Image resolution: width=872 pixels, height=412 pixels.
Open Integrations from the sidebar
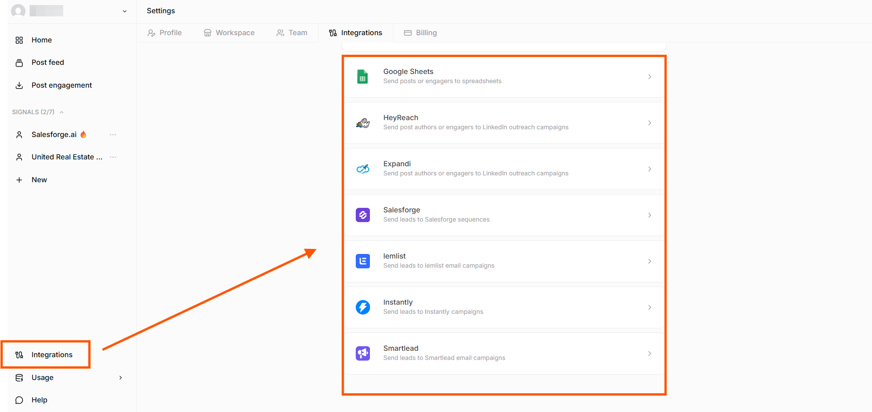pyautogui.click(x=52, y=355)
